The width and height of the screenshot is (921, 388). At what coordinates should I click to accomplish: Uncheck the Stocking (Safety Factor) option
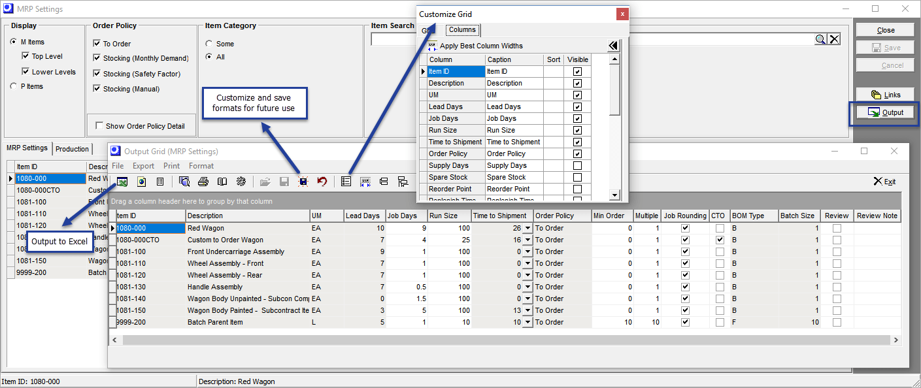[x=96, y=72]
